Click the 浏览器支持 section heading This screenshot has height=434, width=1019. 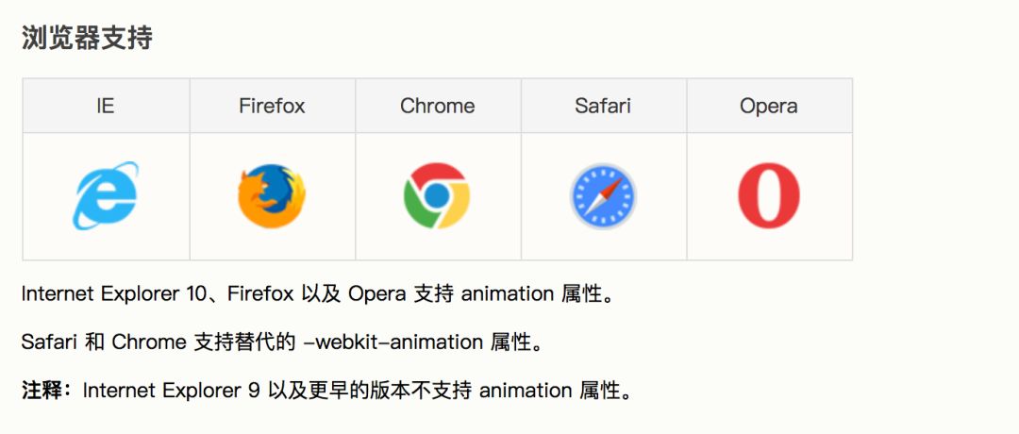point(87,39)
